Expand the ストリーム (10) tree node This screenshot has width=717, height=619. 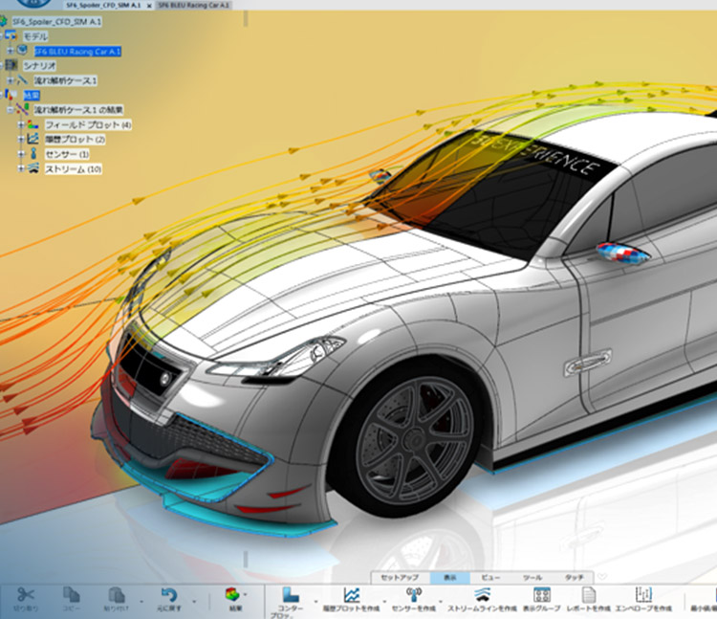tap(20, 168)
